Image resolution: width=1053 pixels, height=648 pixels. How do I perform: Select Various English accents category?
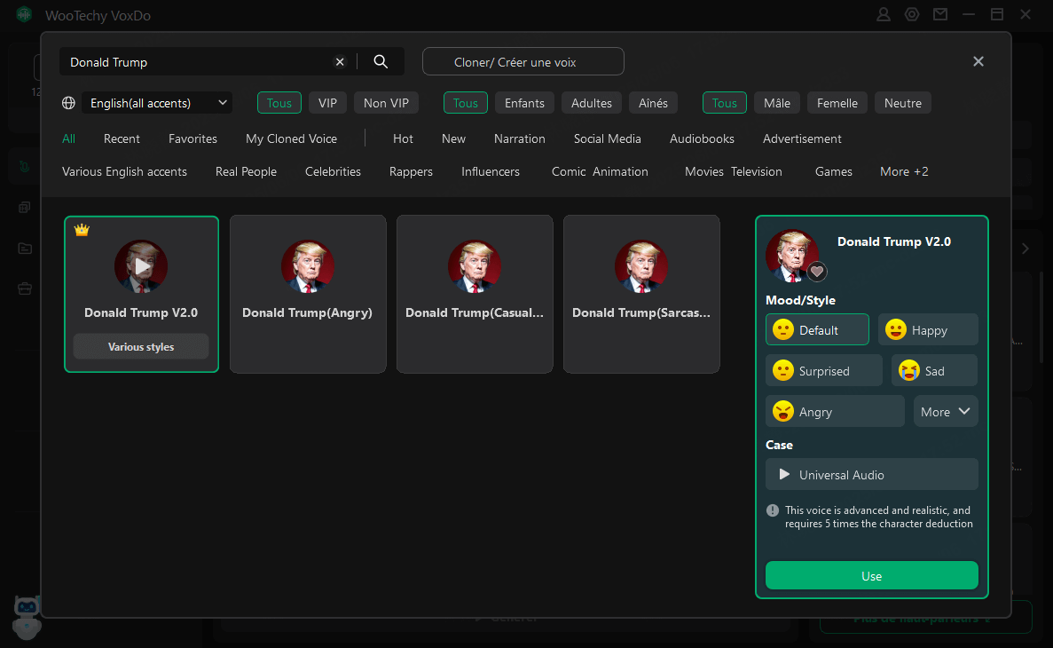pyautogui.click(x=124, y=171)
